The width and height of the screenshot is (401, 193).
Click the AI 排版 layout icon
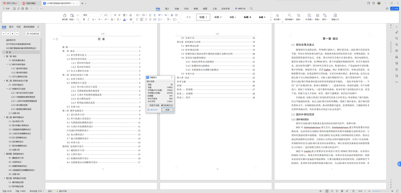[309, 16]
